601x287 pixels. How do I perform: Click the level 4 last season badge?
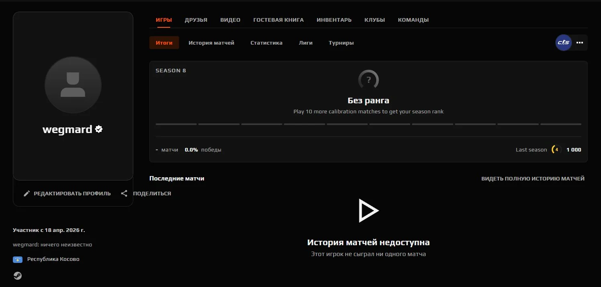[x=556, y=150]
